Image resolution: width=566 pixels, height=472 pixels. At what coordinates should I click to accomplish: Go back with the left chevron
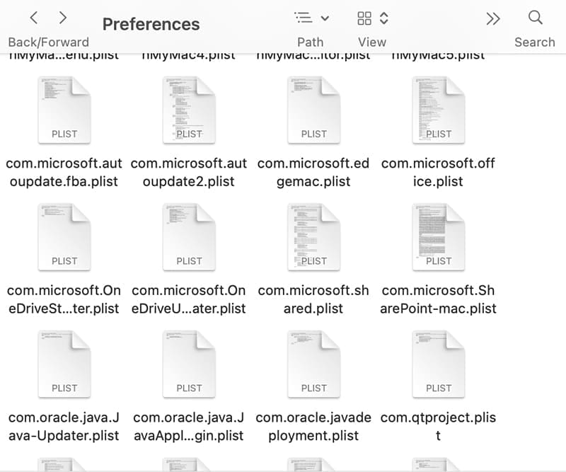(x=34, y=17)
